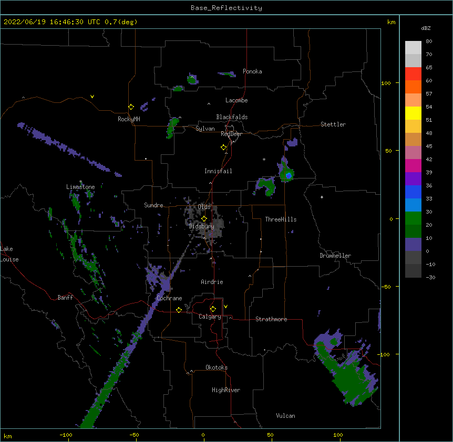Click the Lake Louise label

pyautogui.click(x=9, y=254)
